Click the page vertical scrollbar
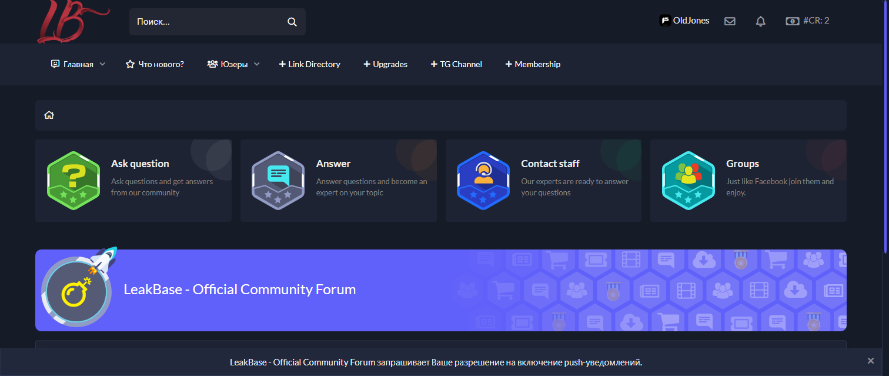Screen dimensions: 889x376 885,127
